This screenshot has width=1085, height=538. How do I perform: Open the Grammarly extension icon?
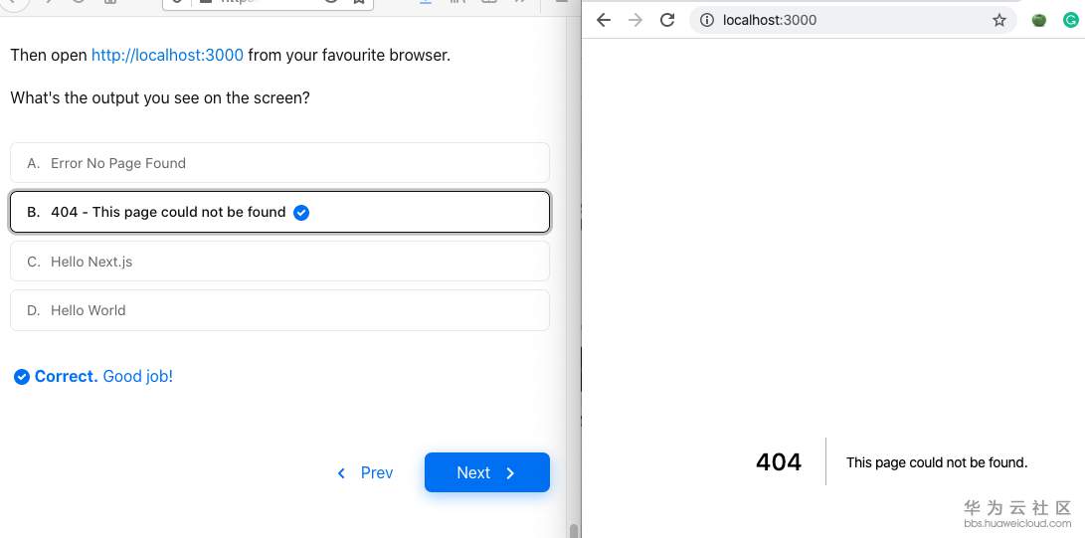1070,20
